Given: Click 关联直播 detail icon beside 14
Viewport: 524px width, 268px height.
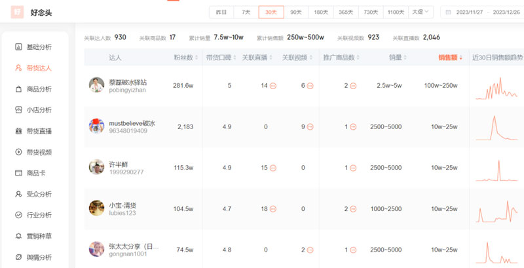Looking at the screenshot, I should point(273,86).
